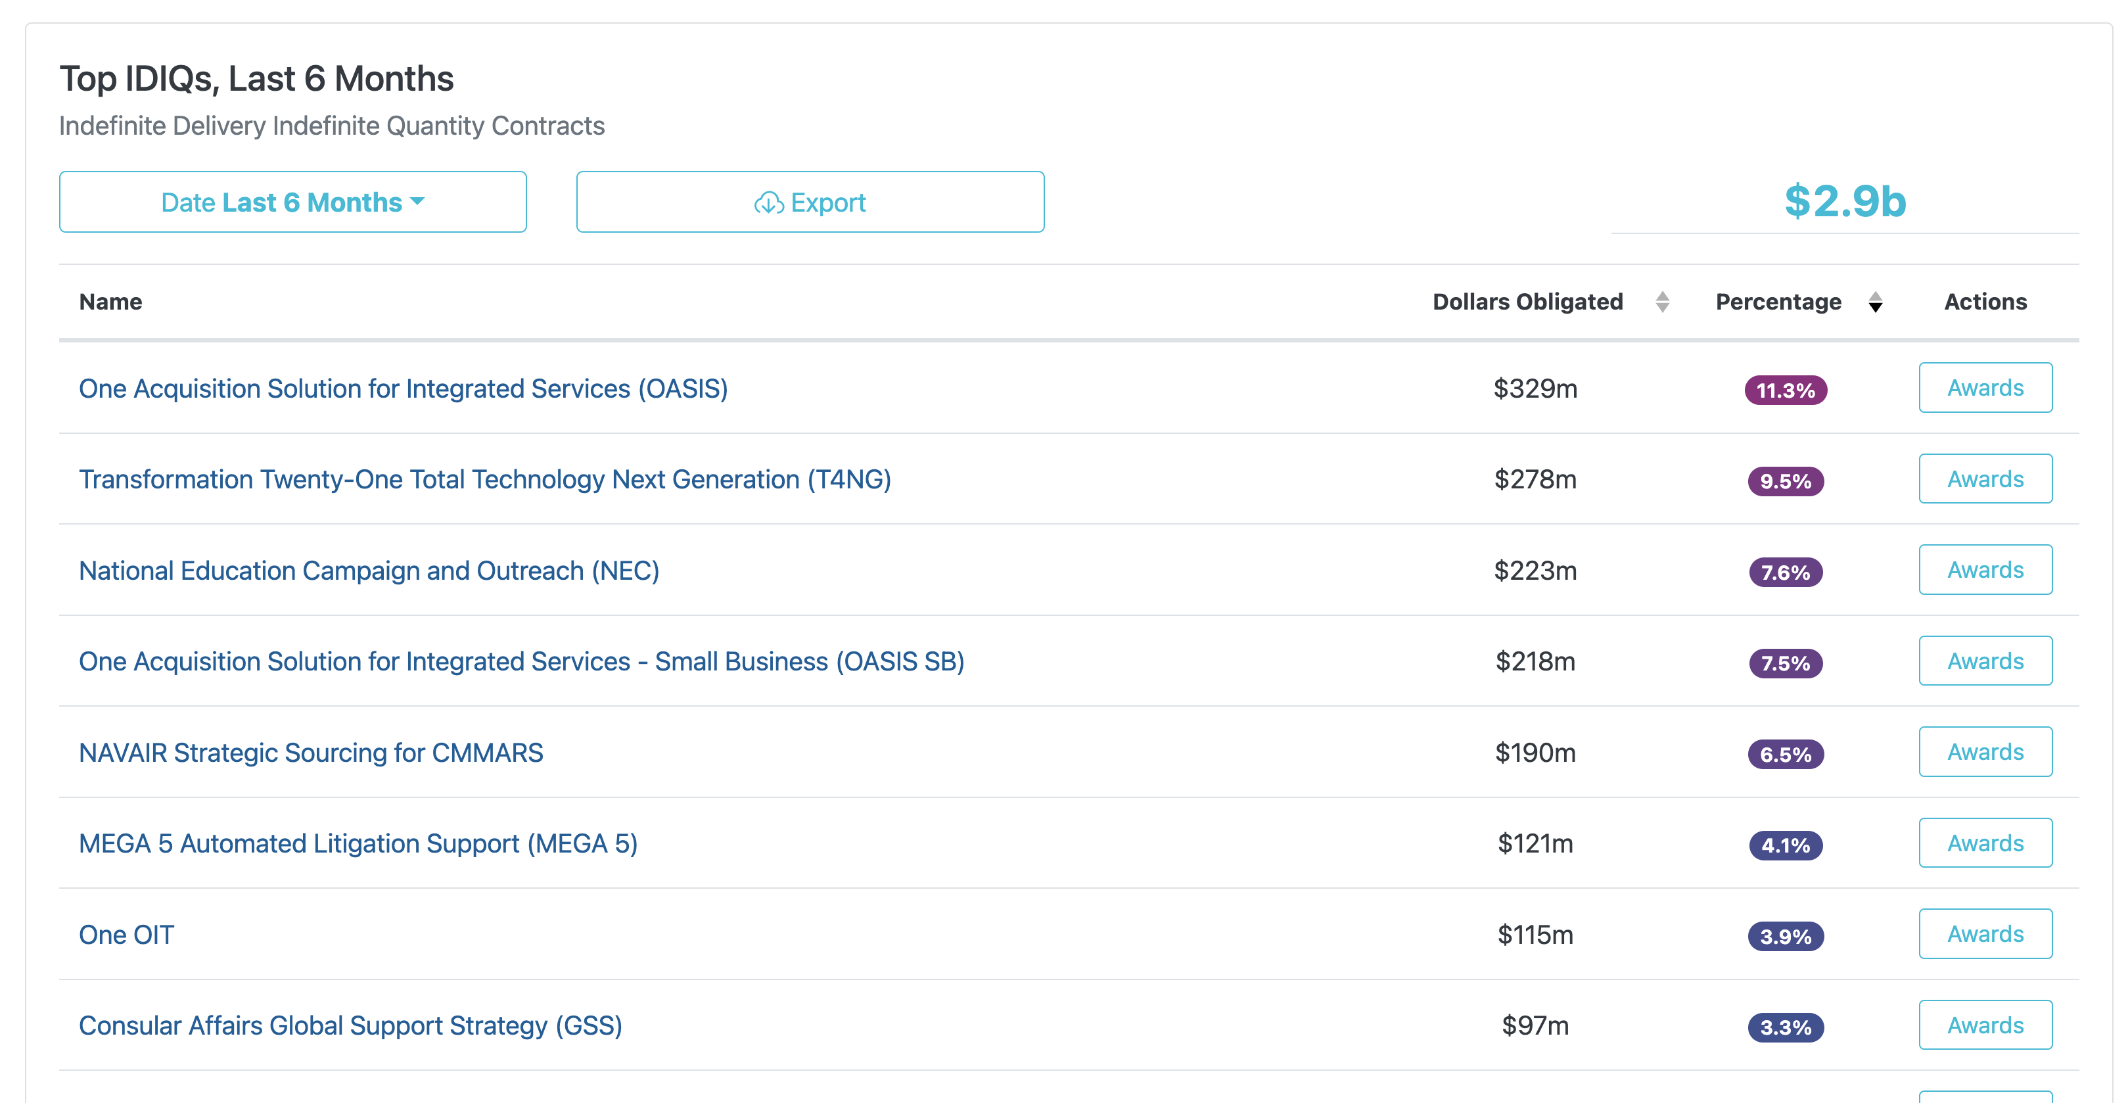Open the OASIS contract link

point(403,388)
